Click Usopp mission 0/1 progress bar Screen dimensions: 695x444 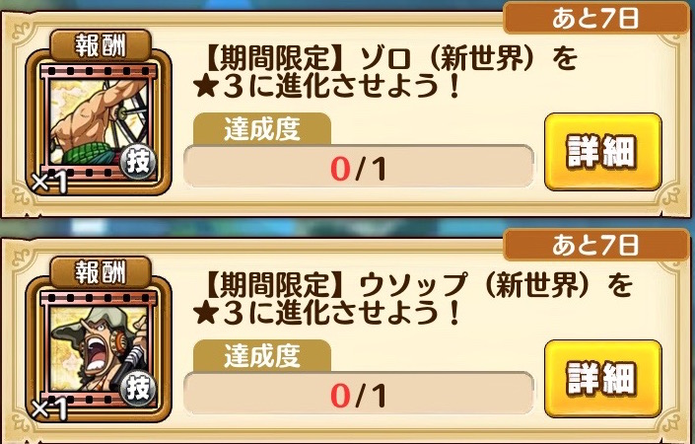coord(358,395)
